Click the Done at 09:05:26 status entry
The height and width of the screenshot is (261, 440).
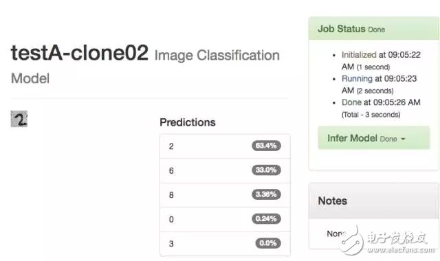click(381, 109)
